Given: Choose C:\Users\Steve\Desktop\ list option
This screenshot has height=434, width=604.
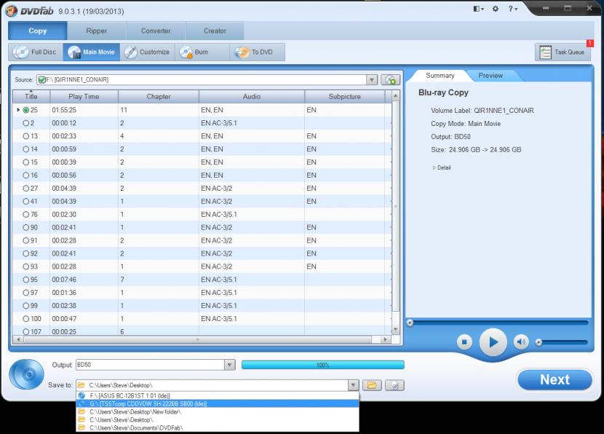Looking at the screenshot, I should coord(218,419).
